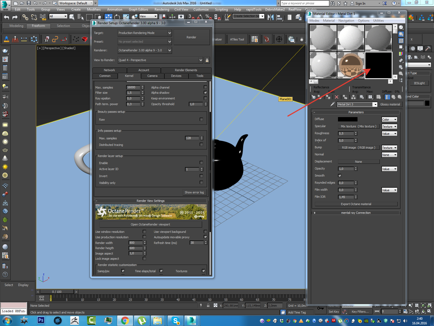Screen dimensions: 434x326
Task: Enable Use window resolution checkbox
Action: point(144,231)
